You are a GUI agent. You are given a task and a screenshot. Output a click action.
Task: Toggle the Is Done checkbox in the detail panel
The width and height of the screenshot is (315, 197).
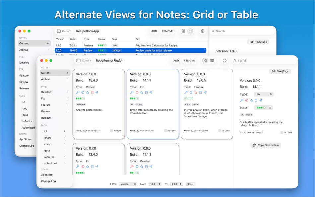point(282,132)
